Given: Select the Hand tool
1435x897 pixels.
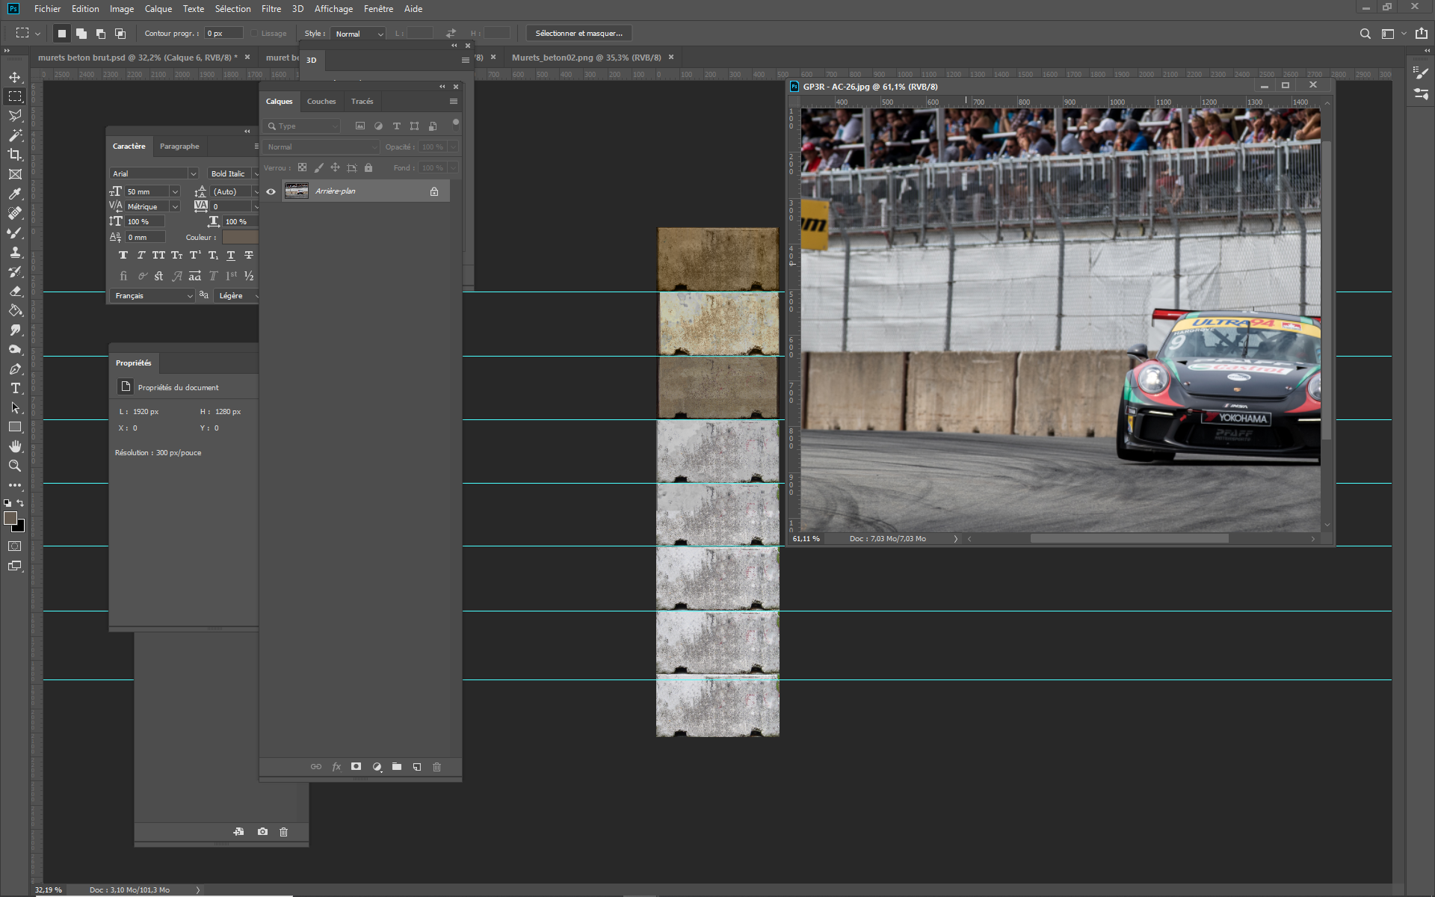Looking at the screenshot, I should click(15, 446).
